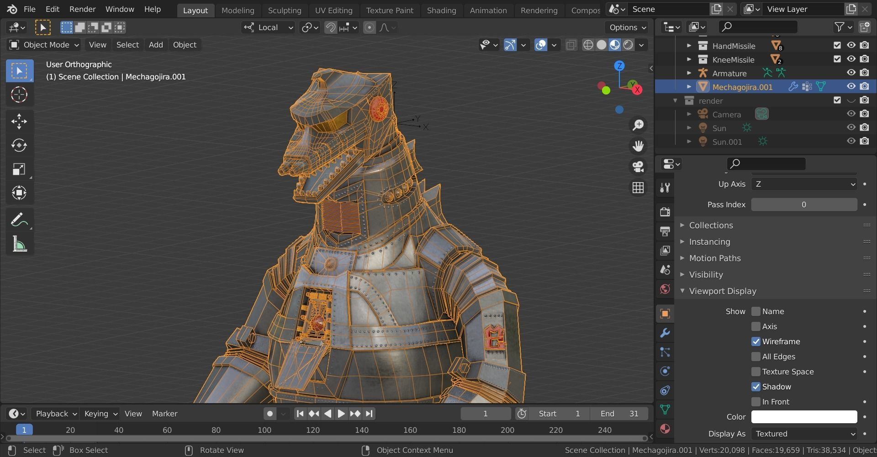Open Render properties tab
The image size is (877, 457).
(x=665, y=212)
